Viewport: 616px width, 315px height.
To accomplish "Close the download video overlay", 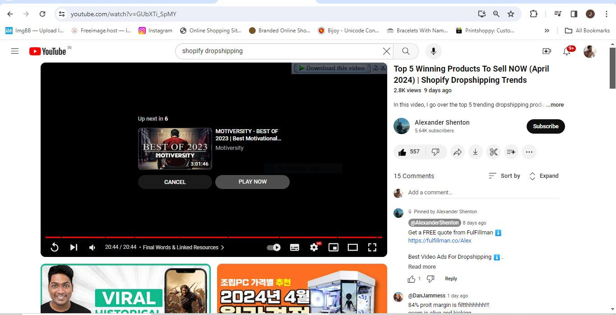I will pyautogui.click(x=383, y=67).
